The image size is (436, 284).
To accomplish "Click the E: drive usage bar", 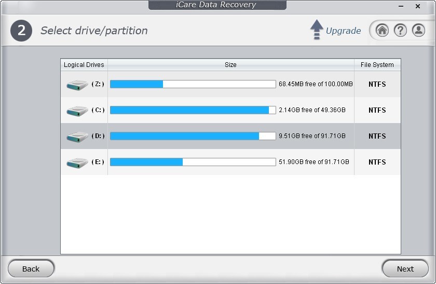I will (193, 161).
